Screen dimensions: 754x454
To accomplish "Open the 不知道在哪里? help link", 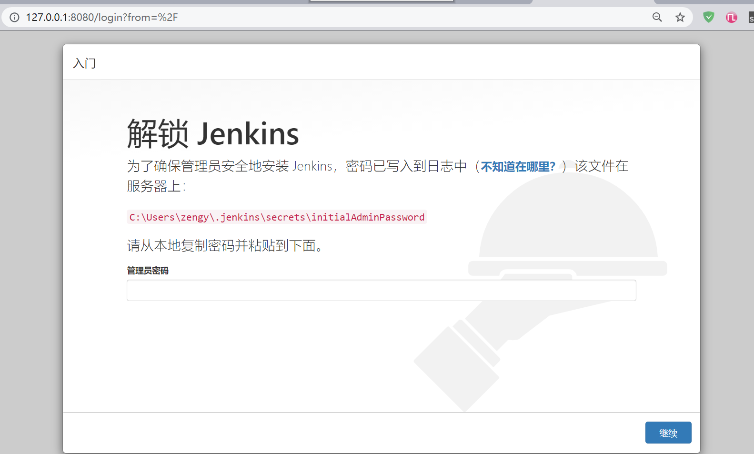I will [518, 167].
